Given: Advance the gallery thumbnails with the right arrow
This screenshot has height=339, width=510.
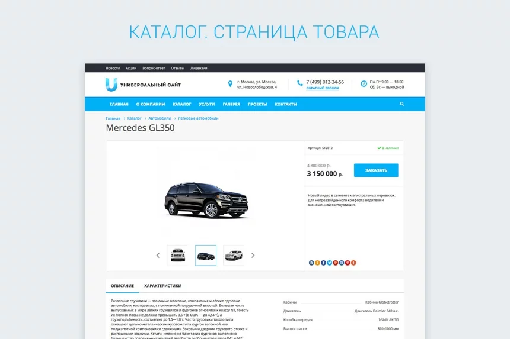Looking at the screenshot, I should pyautogui.click(x=253, y=256).
